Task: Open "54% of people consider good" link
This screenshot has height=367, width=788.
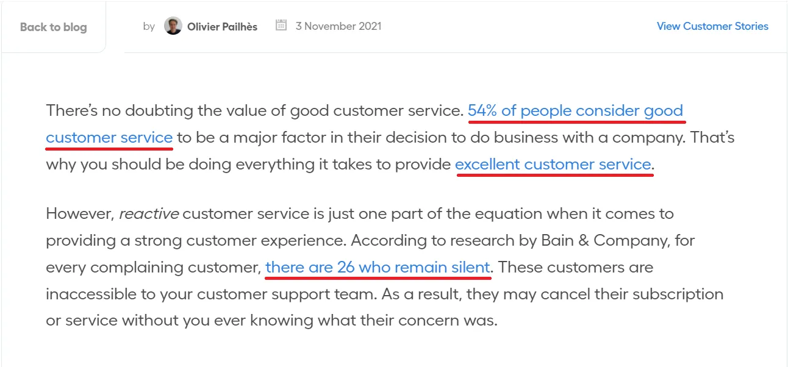Action: coord(575,111)
